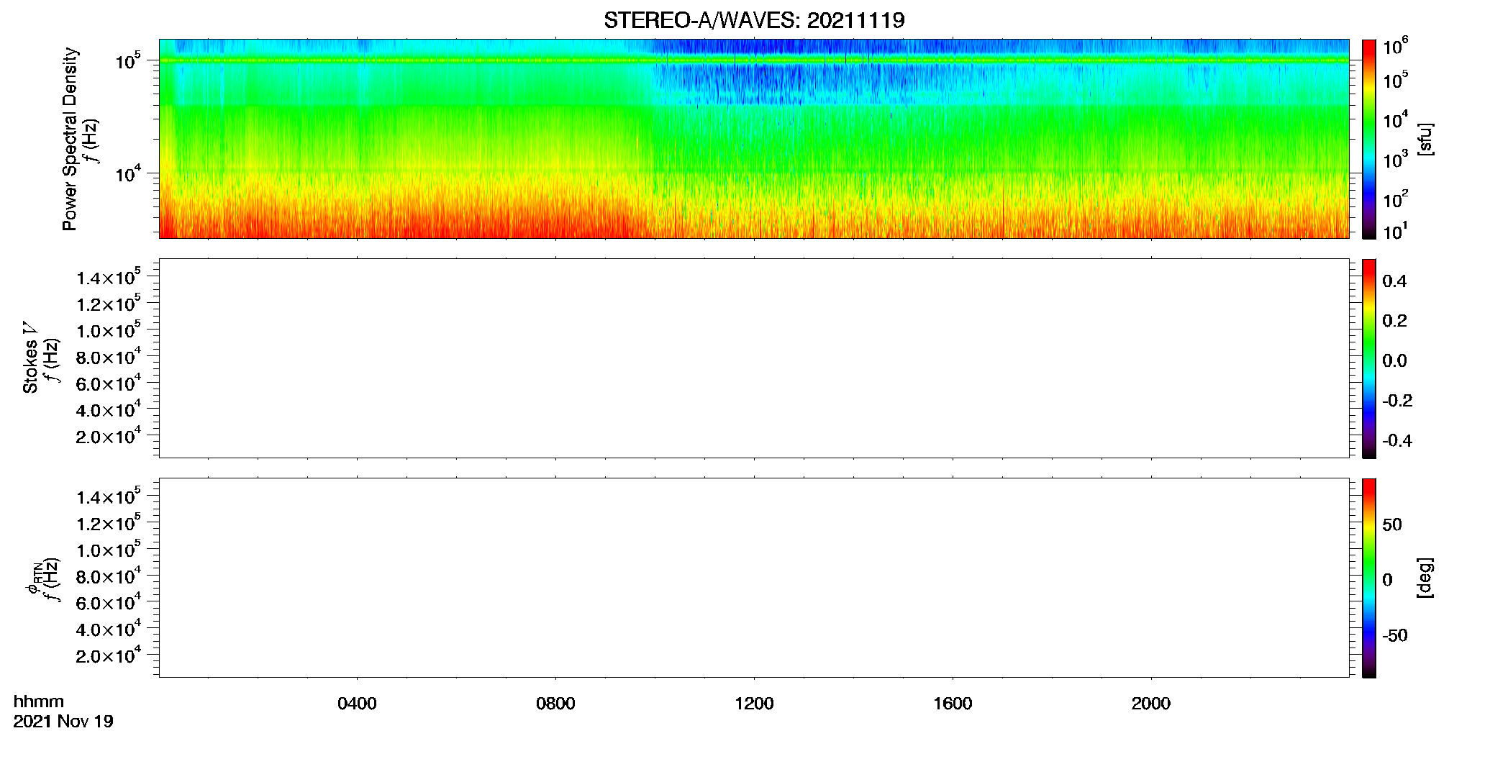Click the Power Spectral Density axis label

coord(70,139)
